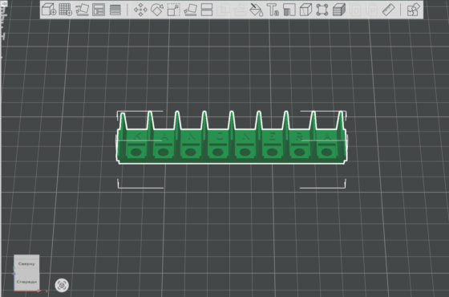This screenshot has height=297, width=449.
Task: Open the Text shape tool
Action: click(273, 10)
